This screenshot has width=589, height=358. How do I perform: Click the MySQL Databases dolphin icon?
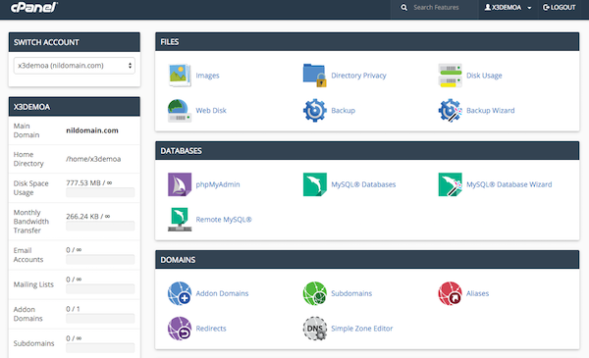click(315, 184)
